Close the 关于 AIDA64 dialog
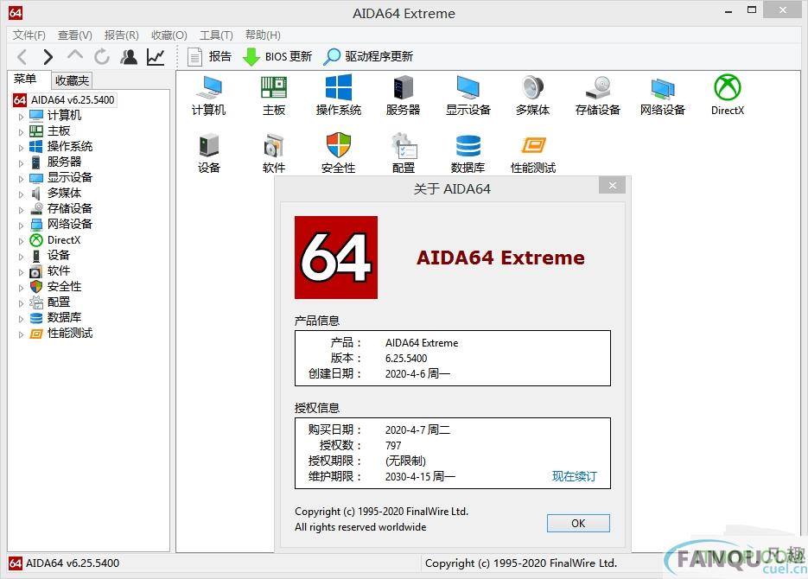 point(612,186)
